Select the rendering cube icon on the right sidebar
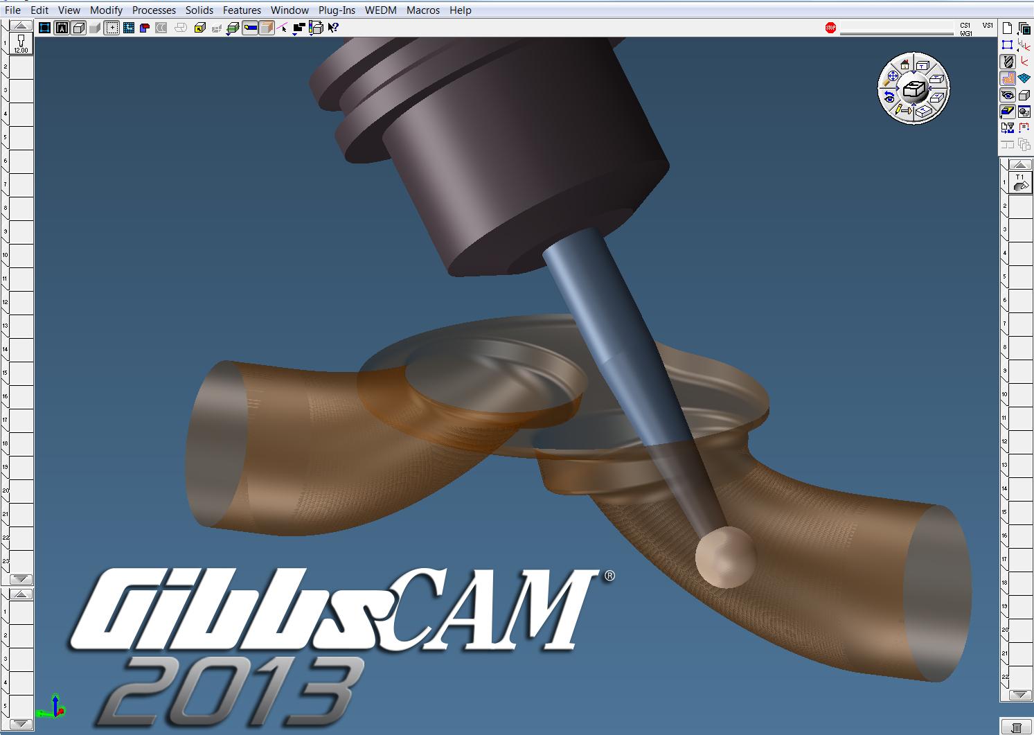 tap(1024, 94)
